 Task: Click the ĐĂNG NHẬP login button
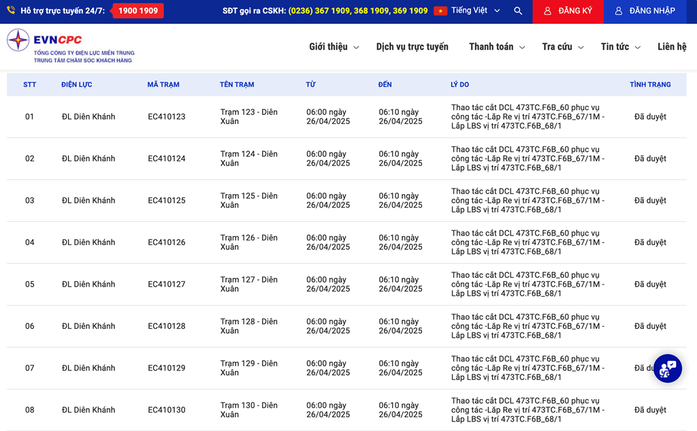pyautogui.click(x=645, y=12)
